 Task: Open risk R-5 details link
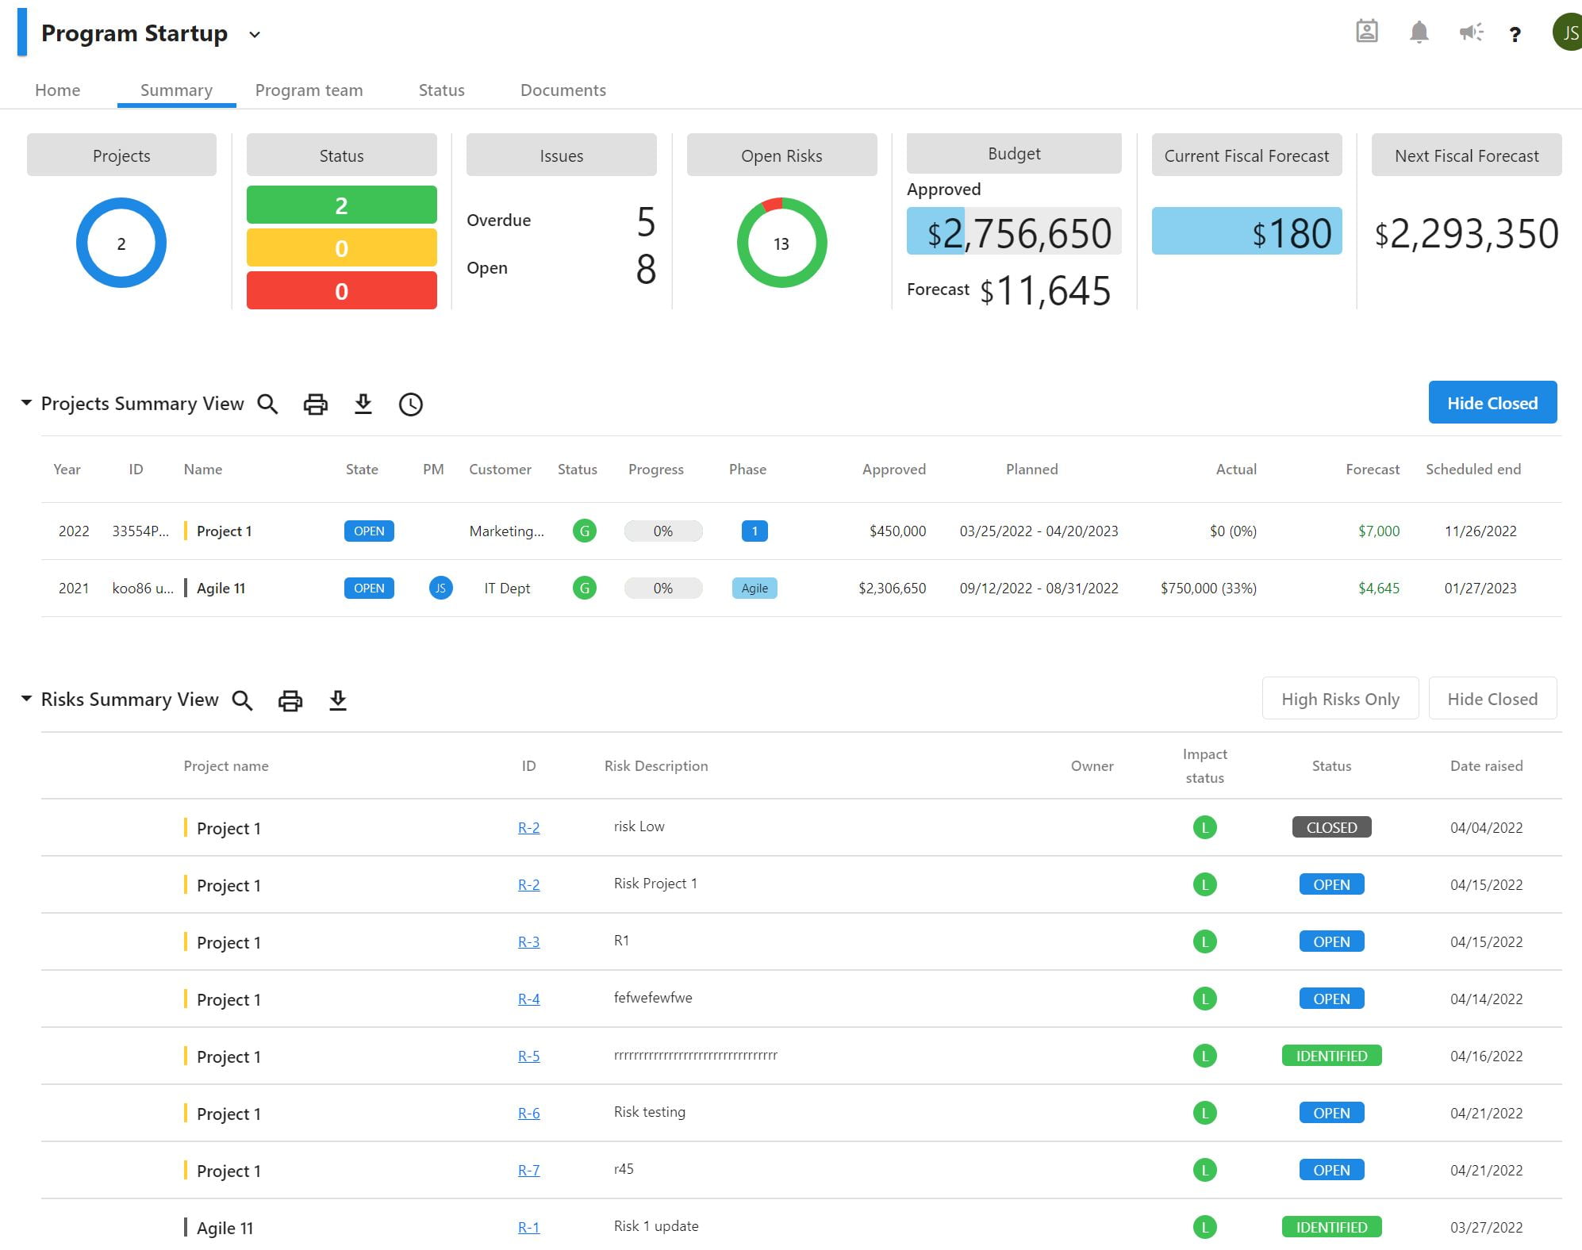click(528, 1056)
